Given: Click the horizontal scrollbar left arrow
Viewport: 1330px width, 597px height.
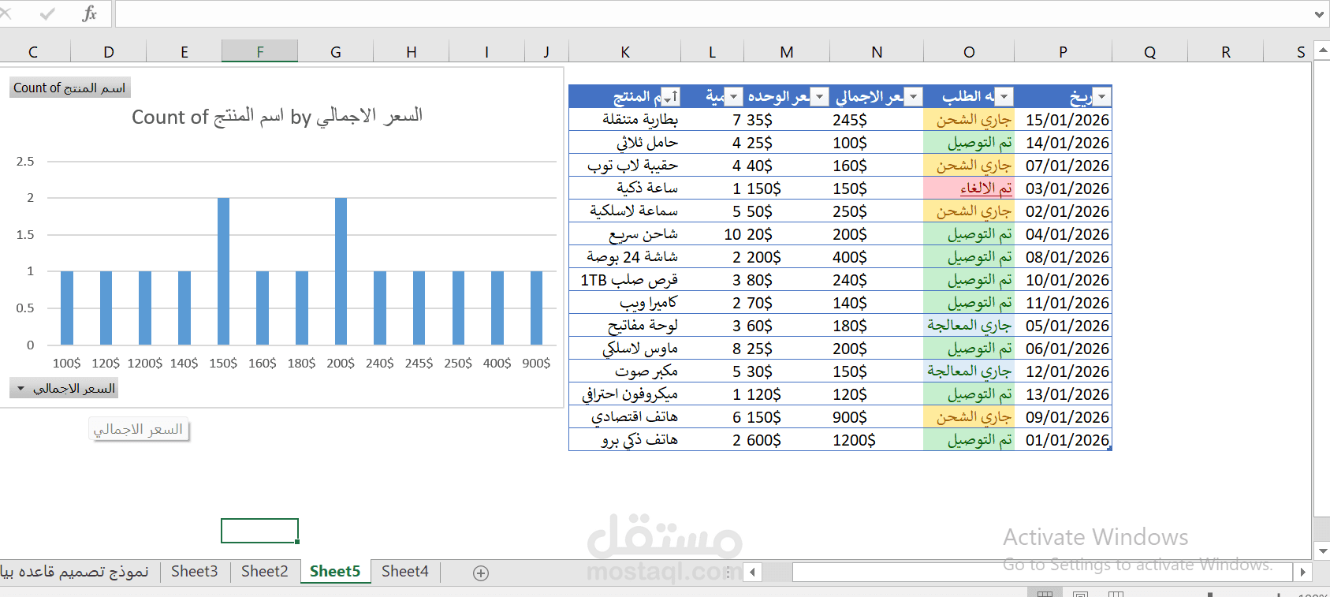Looking at the screenshot, I should coord(753,572).
